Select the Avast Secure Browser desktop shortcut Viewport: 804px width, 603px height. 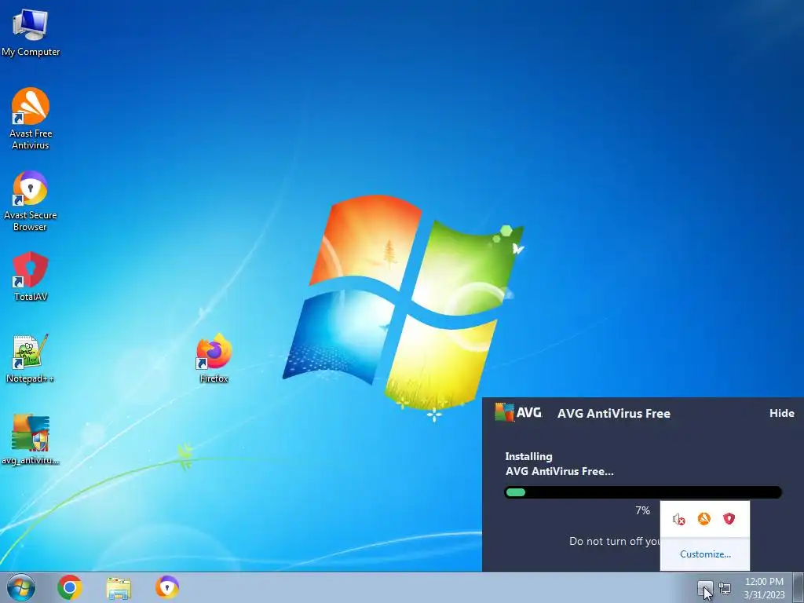(31, 201)
